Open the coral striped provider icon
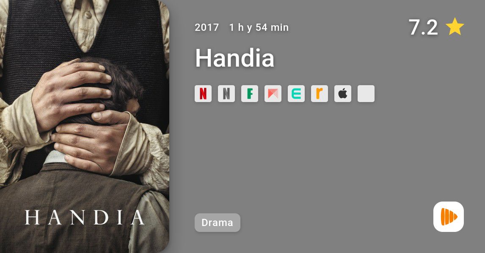The width and height of the screenshot is (485, 253). click(x=273, y=94)
